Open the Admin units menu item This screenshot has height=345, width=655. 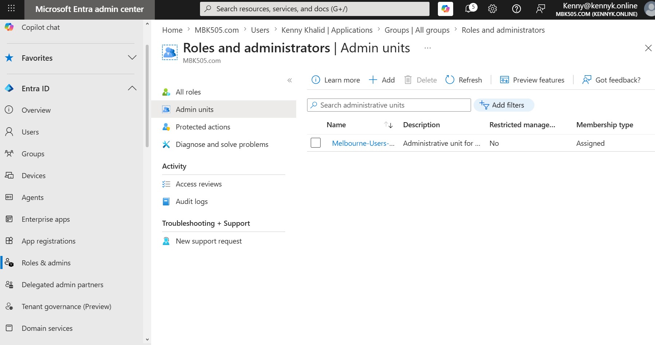pos(224,109)
